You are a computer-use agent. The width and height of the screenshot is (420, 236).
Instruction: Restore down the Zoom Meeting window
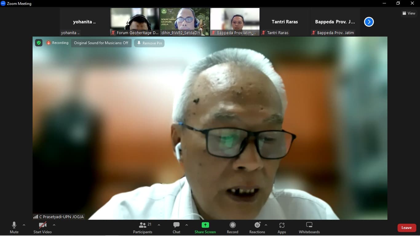click(398, 3)
